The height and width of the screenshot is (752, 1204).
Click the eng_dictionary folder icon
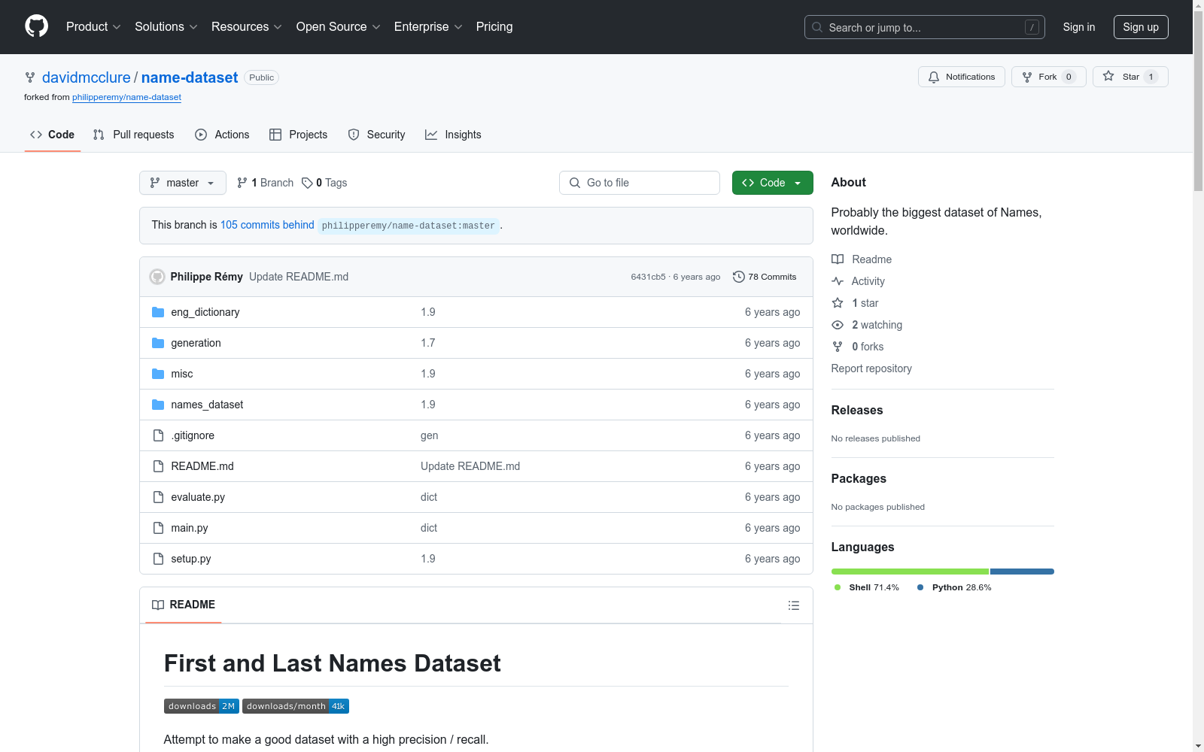click(158, 312)
